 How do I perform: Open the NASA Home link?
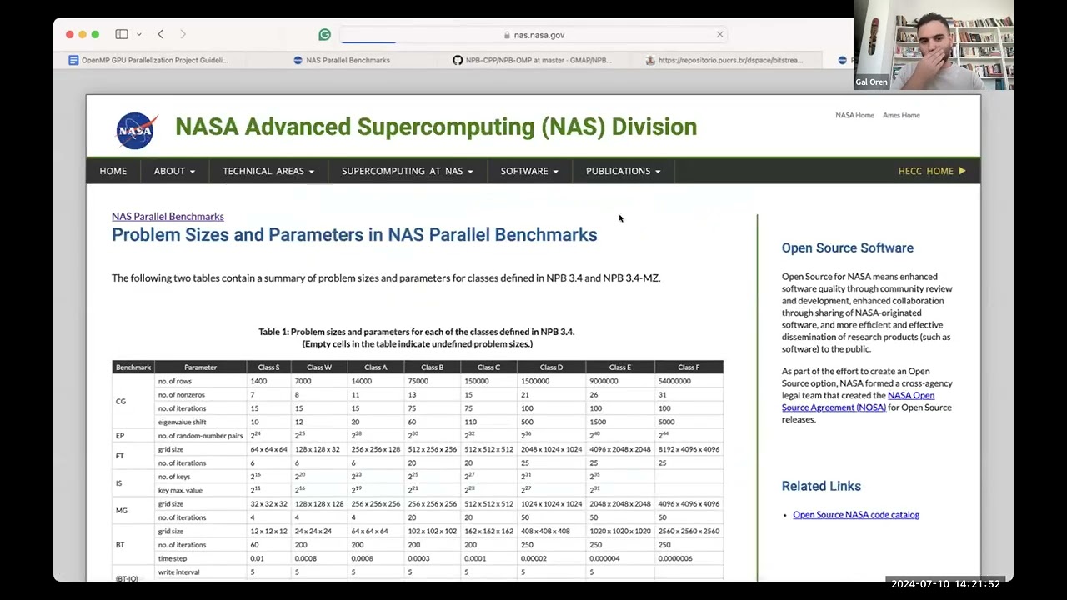[x=854, y=115]
